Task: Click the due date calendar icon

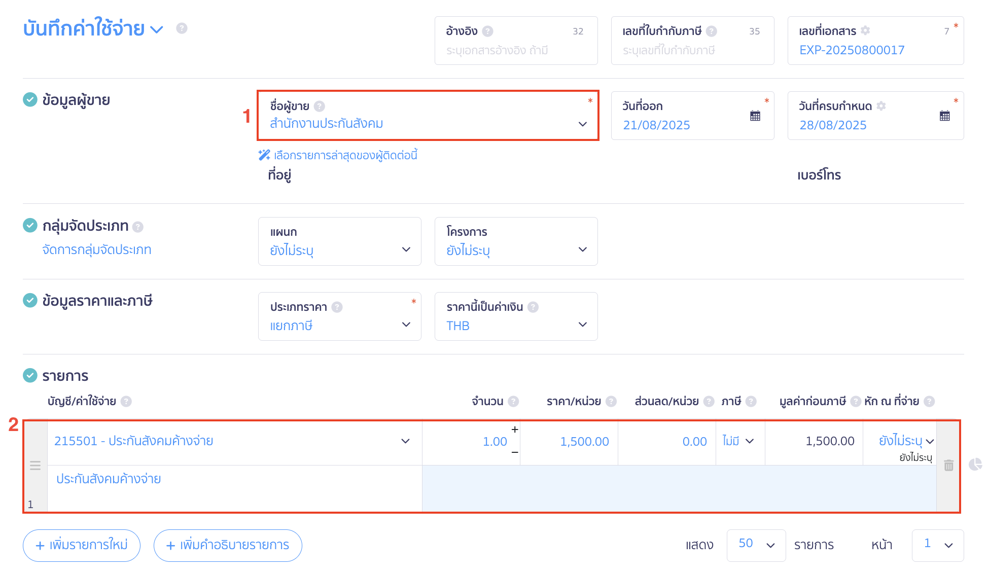Action: pyautogui.click(x=944, y=116)
